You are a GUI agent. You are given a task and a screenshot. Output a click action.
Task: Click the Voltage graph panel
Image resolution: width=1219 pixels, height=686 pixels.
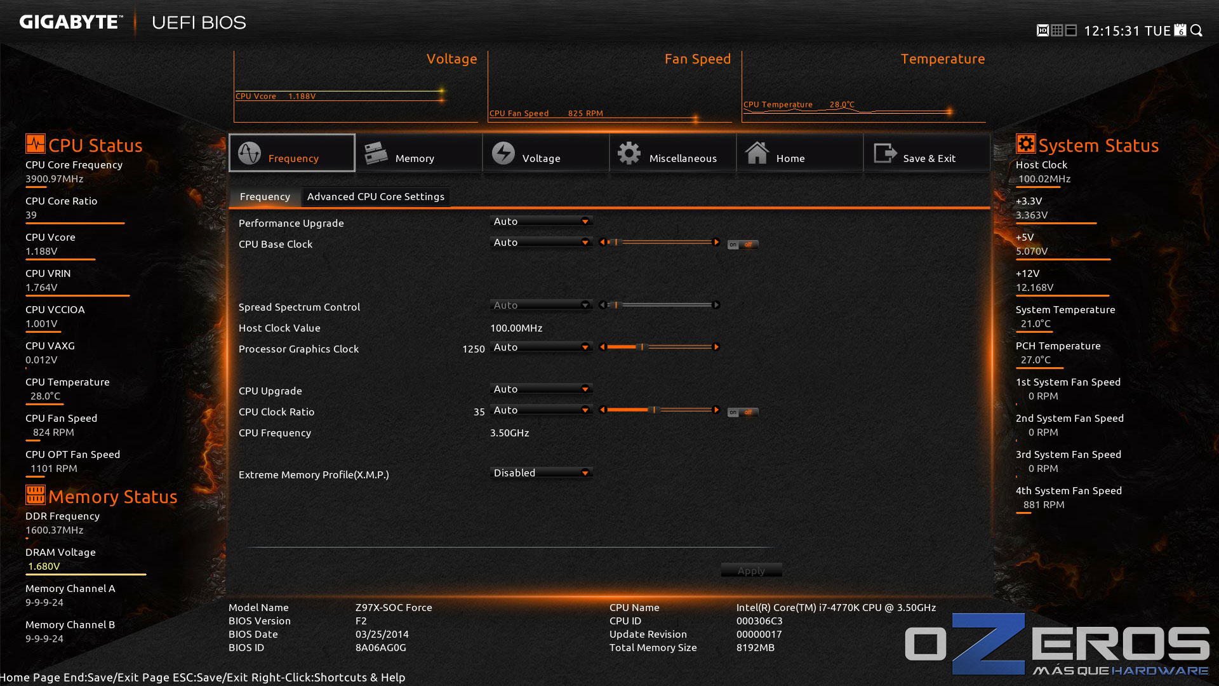coord(356,87)
